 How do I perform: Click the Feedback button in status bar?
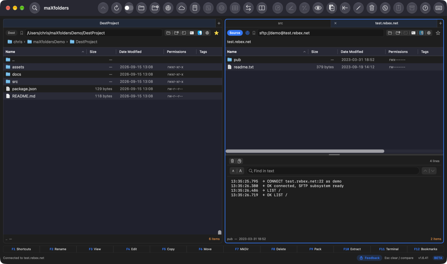tap(369, 258)
